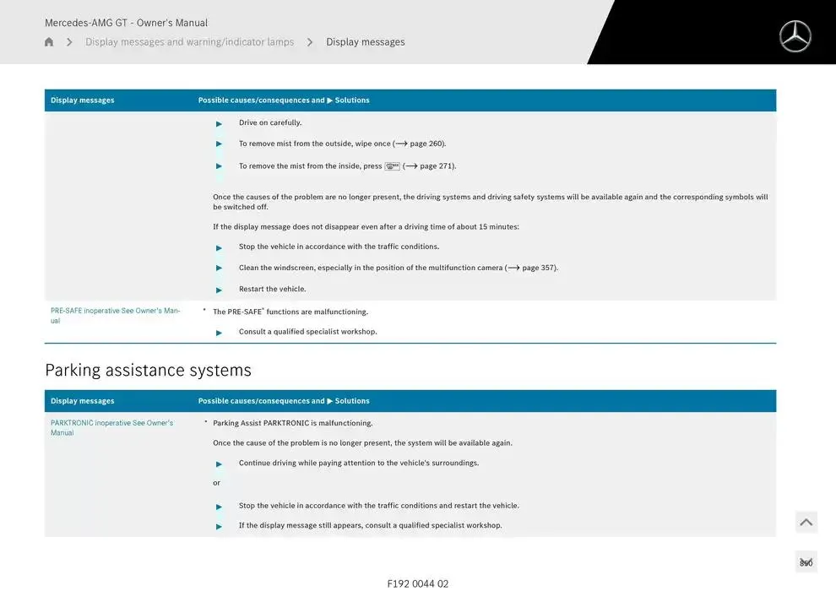Click 'Mercedes-AMG GT - Owner's Manual' title
The image size is (836, 591).
pyautogui.click(x=126, y=23)
